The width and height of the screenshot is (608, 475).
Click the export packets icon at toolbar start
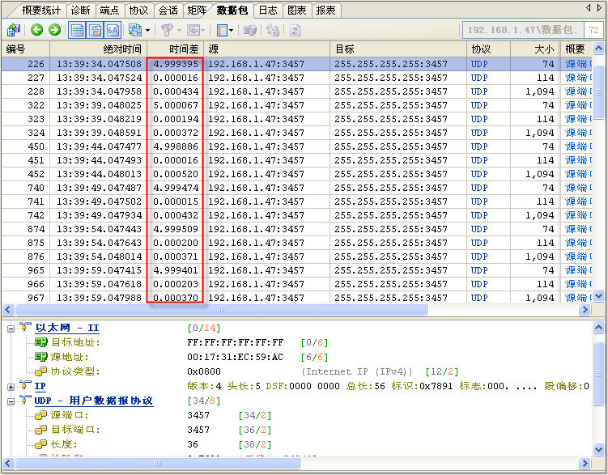[14, 30]
